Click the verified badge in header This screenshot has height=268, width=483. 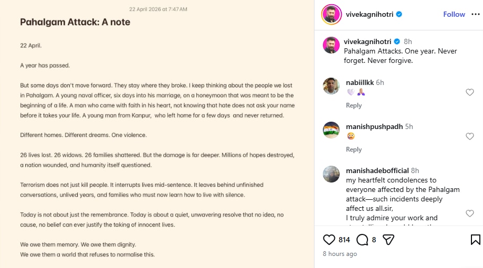[399, 14]
